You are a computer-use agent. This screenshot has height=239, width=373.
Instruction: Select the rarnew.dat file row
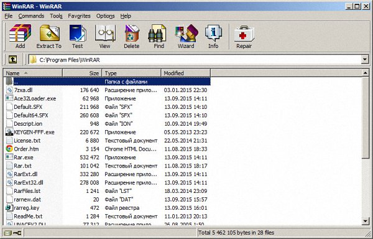107,199
